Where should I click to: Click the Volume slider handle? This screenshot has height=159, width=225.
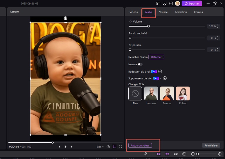(149, 26)
